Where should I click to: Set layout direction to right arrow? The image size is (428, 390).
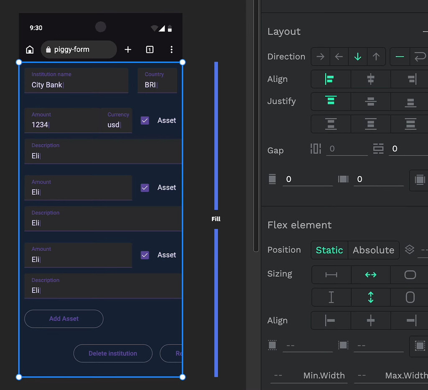tap(320, 56)
